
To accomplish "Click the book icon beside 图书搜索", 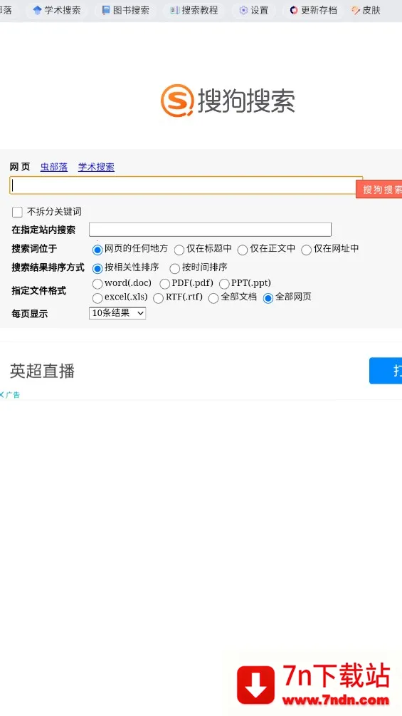I will [x=106, y=10].
